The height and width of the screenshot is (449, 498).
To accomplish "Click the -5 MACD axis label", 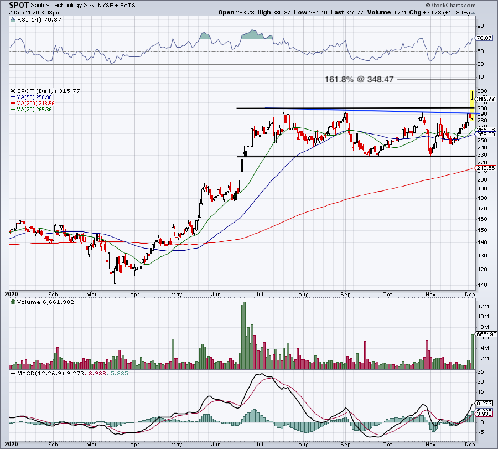I will [480, 432].
